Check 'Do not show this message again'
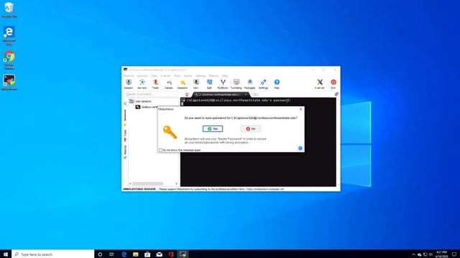The width and height of the screenshot is (460, 258). point(160,150)
